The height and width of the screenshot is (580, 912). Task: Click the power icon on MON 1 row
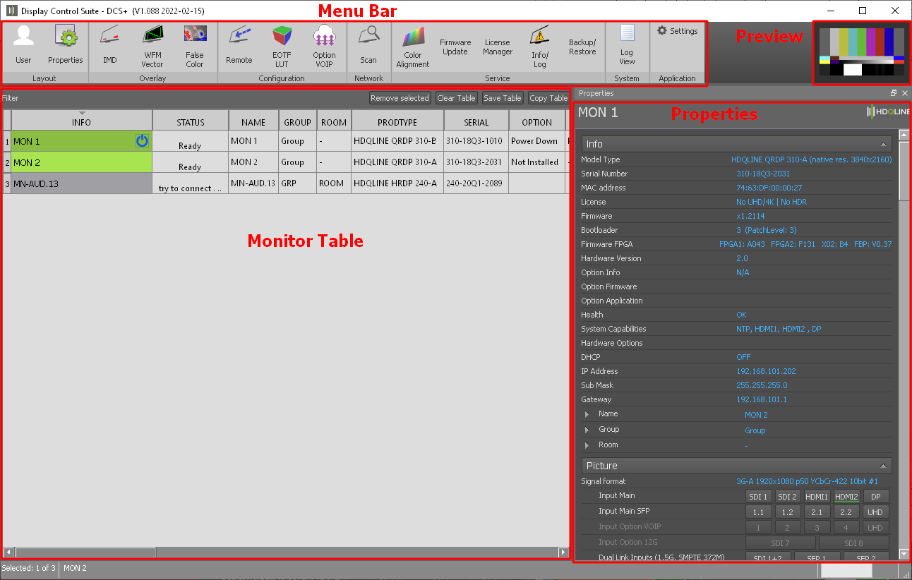coord(142,141)
